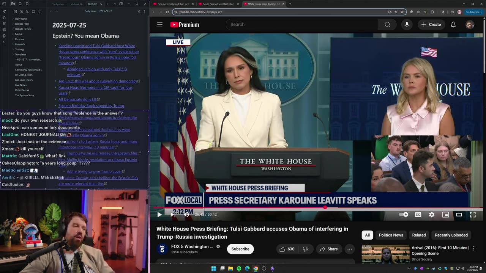Screen dimensions: 486x273
Task: Open the file explorer folder icon in Obsidian
Action: (x=13, y=4)
